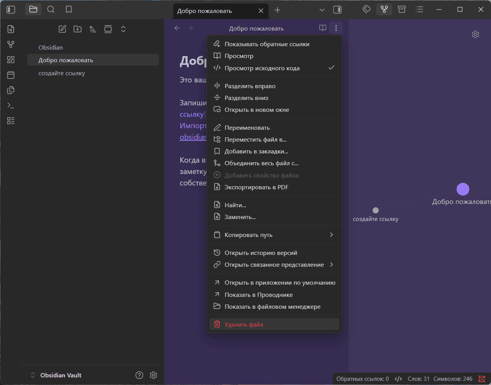Click Открыть в приложении по умолчанию
The height and width of the screenshot is (385, 491).
(274, 282)
